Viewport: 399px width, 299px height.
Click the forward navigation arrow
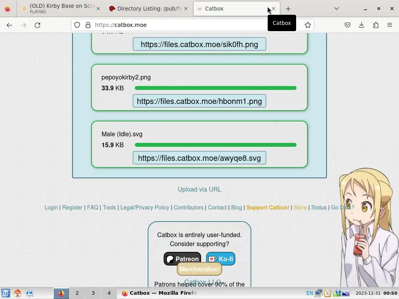pos(23,25)
